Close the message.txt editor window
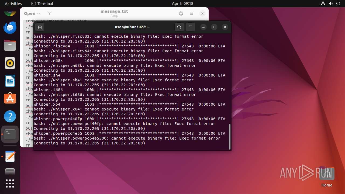345x194 pixels. point(202,13)
